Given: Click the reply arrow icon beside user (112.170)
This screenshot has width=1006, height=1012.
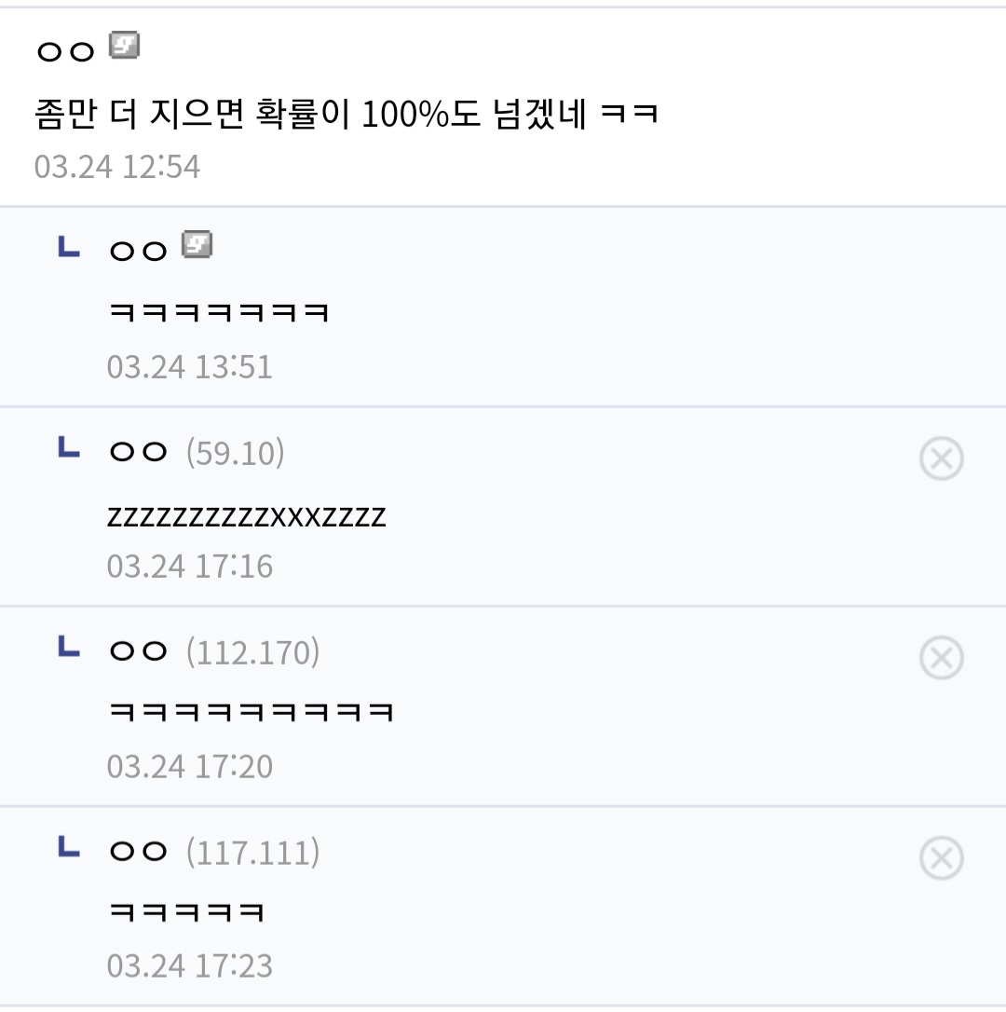Looking at the screenshot, I should click(68, 648).
